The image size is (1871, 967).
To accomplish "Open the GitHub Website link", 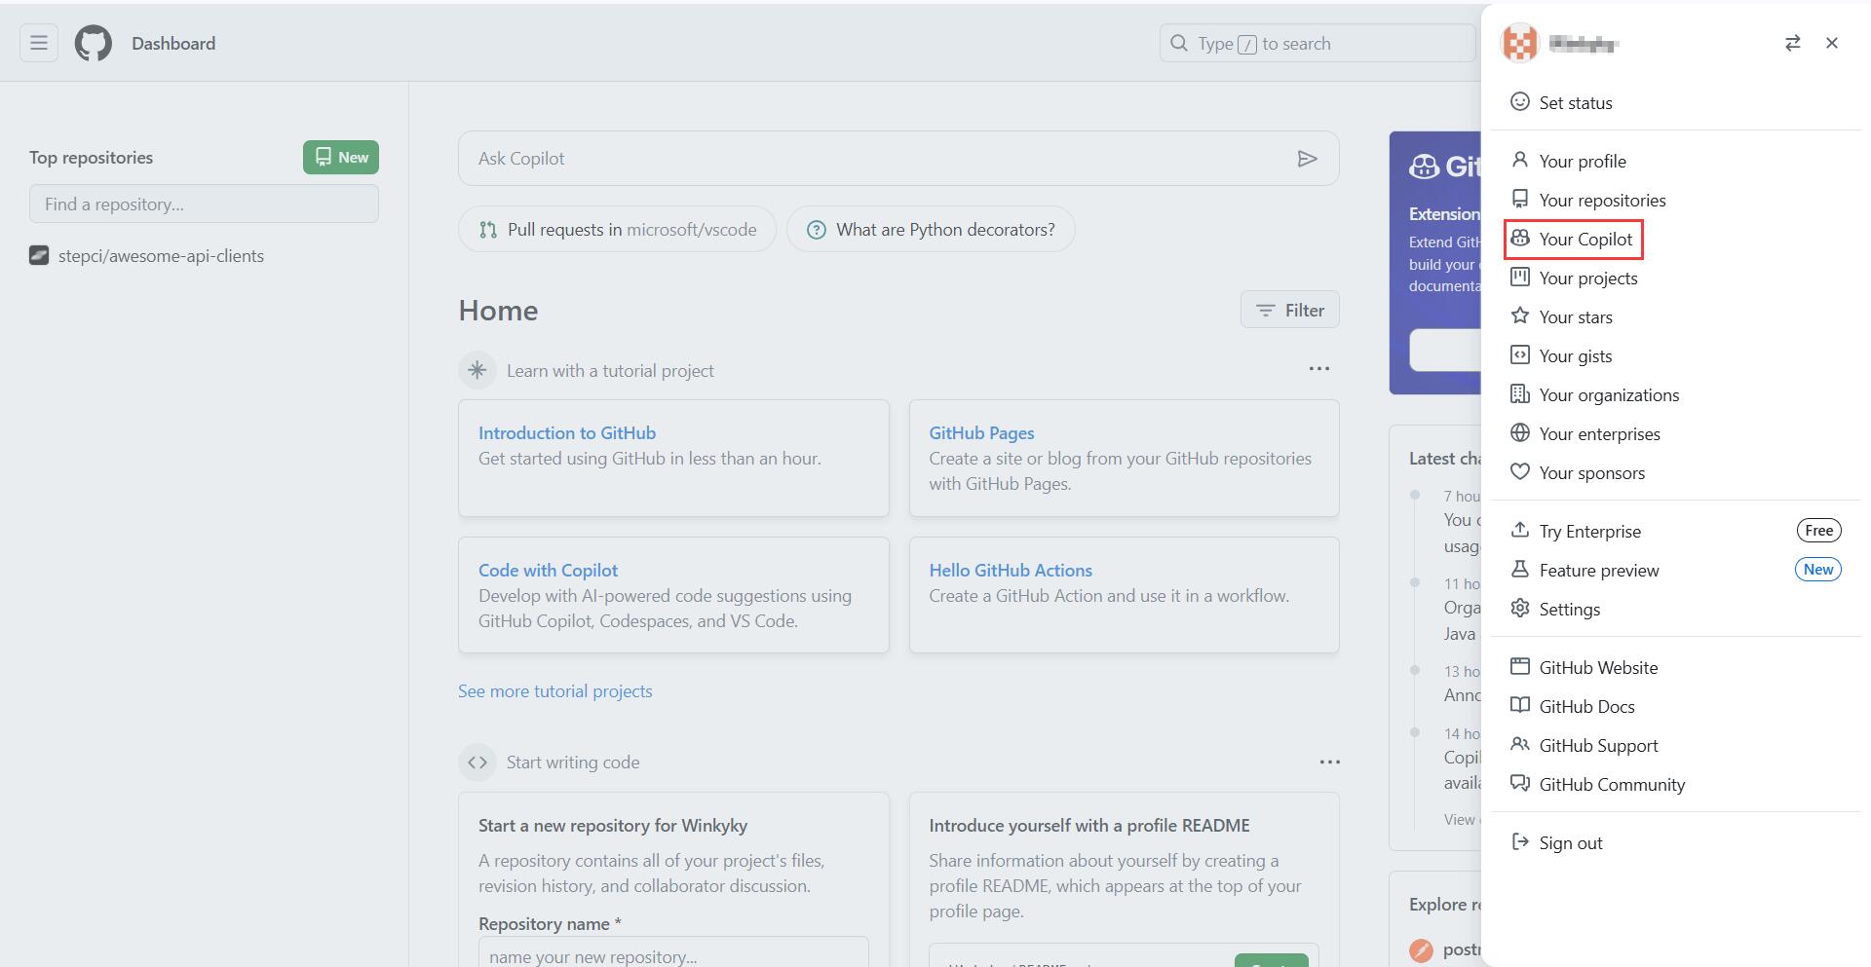I will click(x=1675, y=667).
